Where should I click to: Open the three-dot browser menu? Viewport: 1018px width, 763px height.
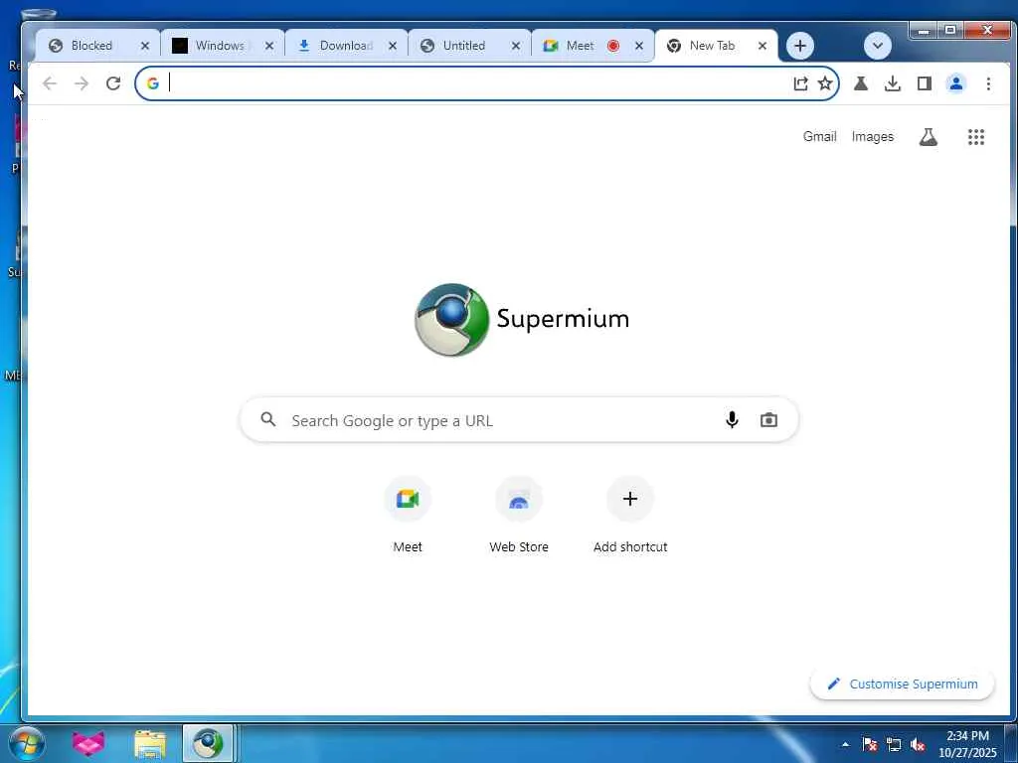coord(988,83)
